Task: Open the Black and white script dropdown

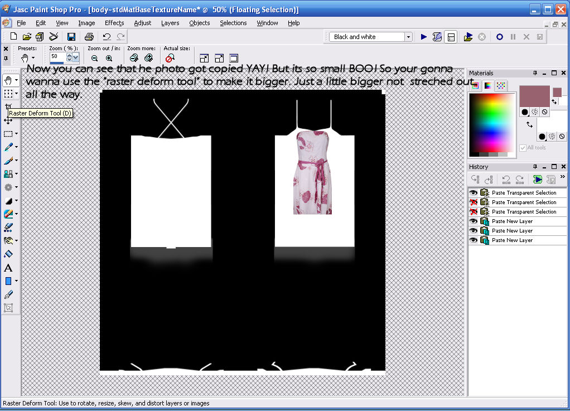Action: point(408,37)
